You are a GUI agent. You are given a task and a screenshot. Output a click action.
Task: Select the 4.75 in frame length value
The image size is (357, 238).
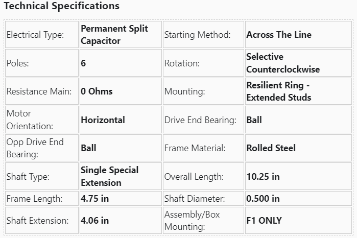coord(94,199)
